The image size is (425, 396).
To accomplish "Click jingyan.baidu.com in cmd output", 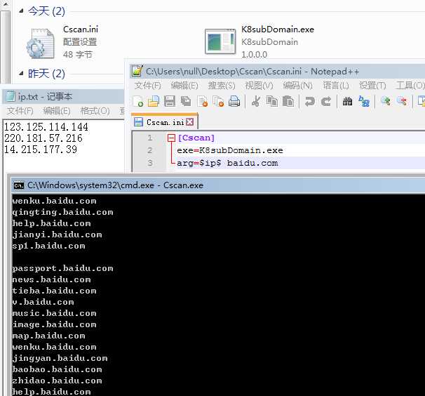I will [60, 358].
